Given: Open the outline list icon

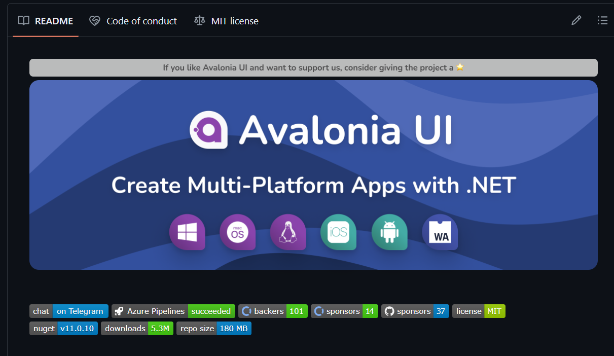Looking at the screenshot, I should (602, 20).
